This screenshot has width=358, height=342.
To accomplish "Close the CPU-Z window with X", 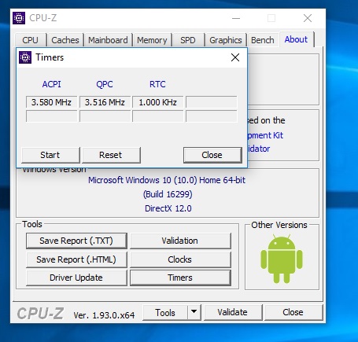I will pos(308,18).
